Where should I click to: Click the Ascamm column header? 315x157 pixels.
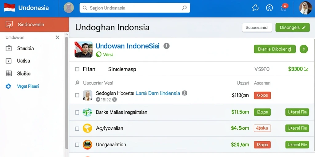262,83
